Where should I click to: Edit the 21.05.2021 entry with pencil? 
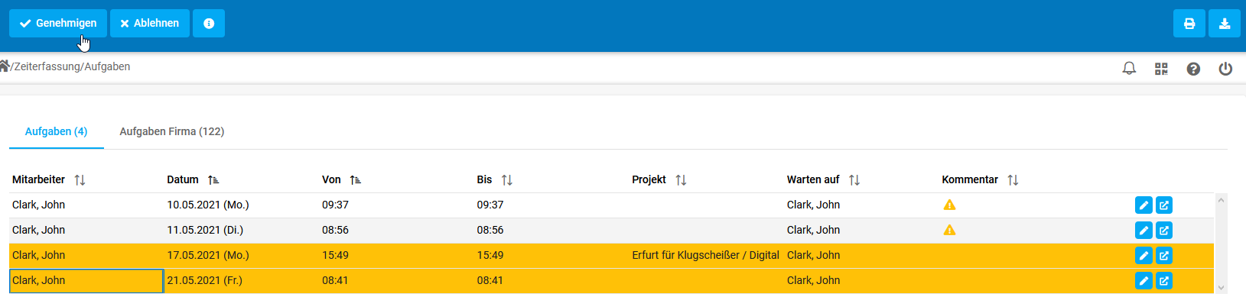[x=1144, y=281]
